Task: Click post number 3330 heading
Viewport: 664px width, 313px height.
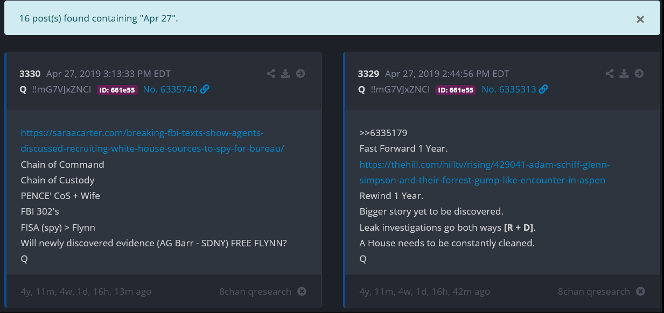Action: tap(30, 74)
